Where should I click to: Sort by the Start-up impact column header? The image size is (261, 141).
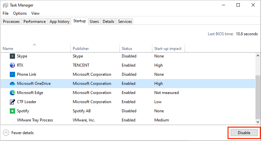click(168, 48)
